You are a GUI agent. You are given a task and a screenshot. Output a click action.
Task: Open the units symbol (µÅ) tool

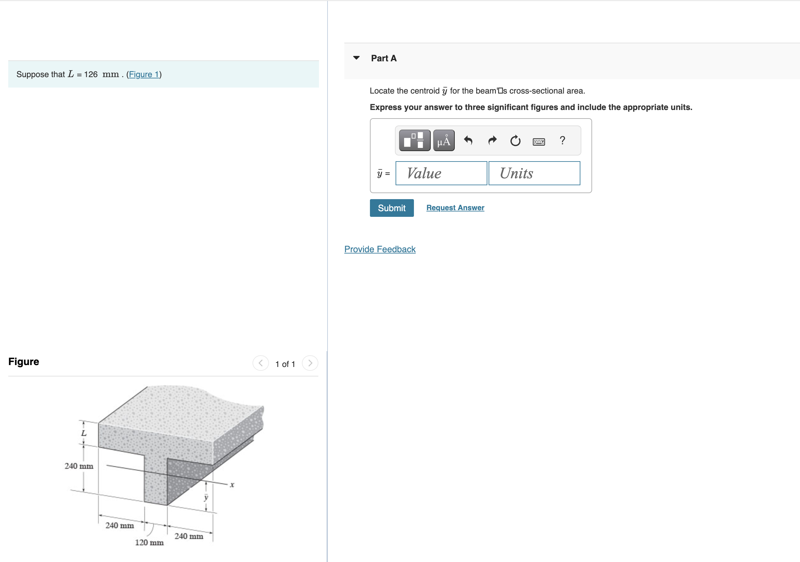click(x=444, y=140)
